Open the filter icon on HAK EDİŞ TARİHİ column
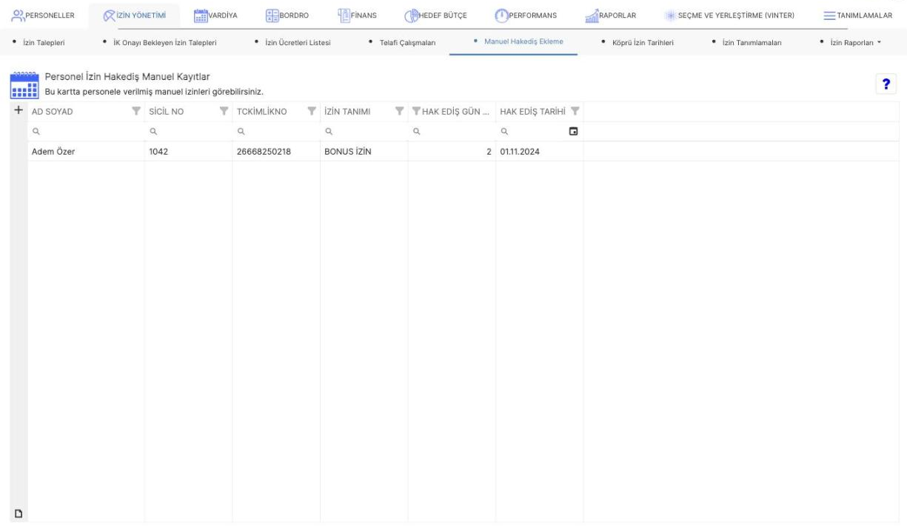Screen dimensions: 907x530 [x=575, y=112]
